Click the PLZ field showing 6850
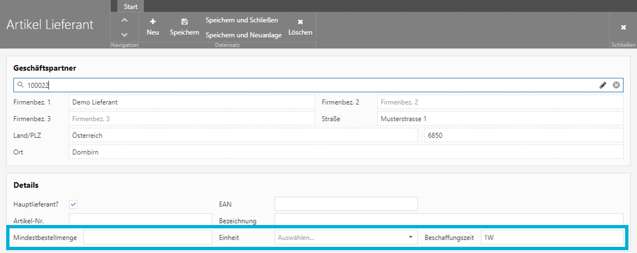Viewport: 637px width, 253px height. point(524,135)
